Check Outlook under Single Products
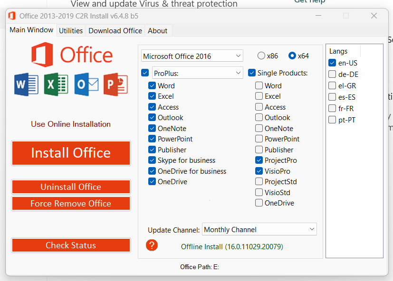This screenshot has width=393, height=281. click(259, 117)
